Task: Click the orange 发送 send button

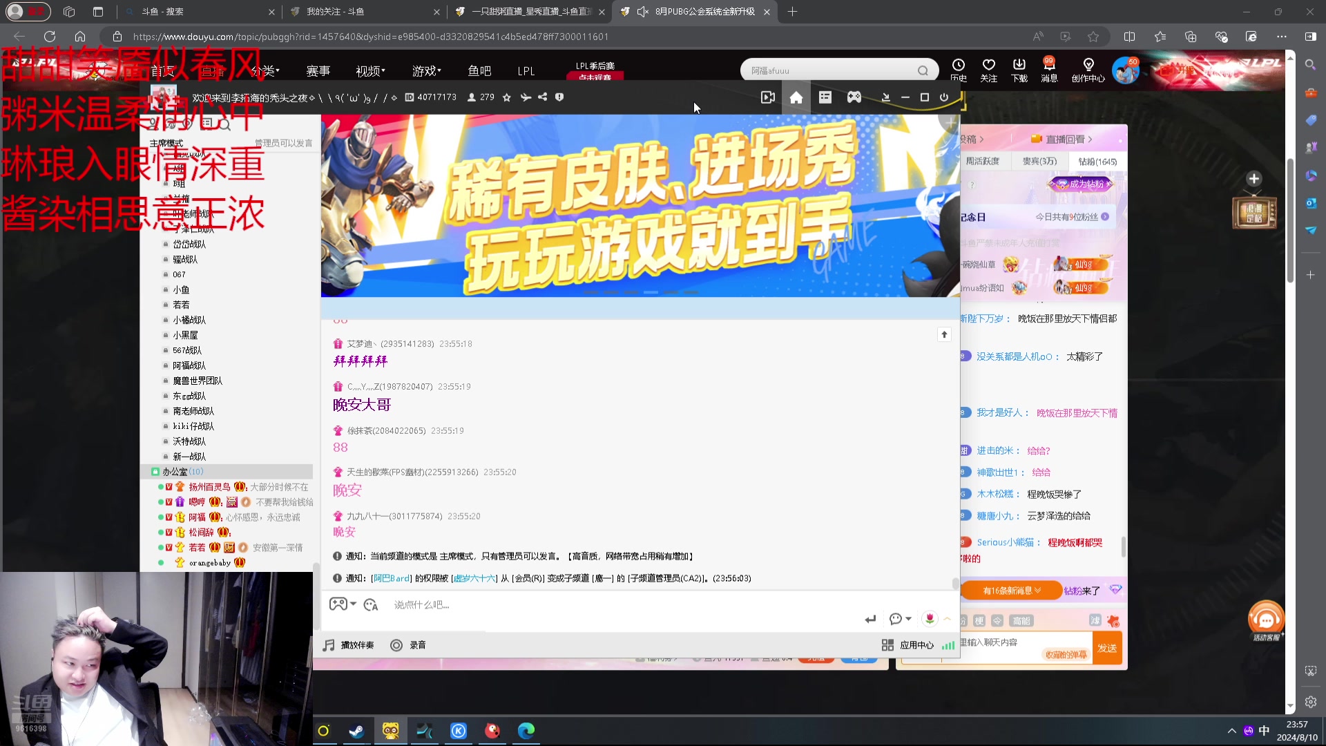Action: point(1107,648)
